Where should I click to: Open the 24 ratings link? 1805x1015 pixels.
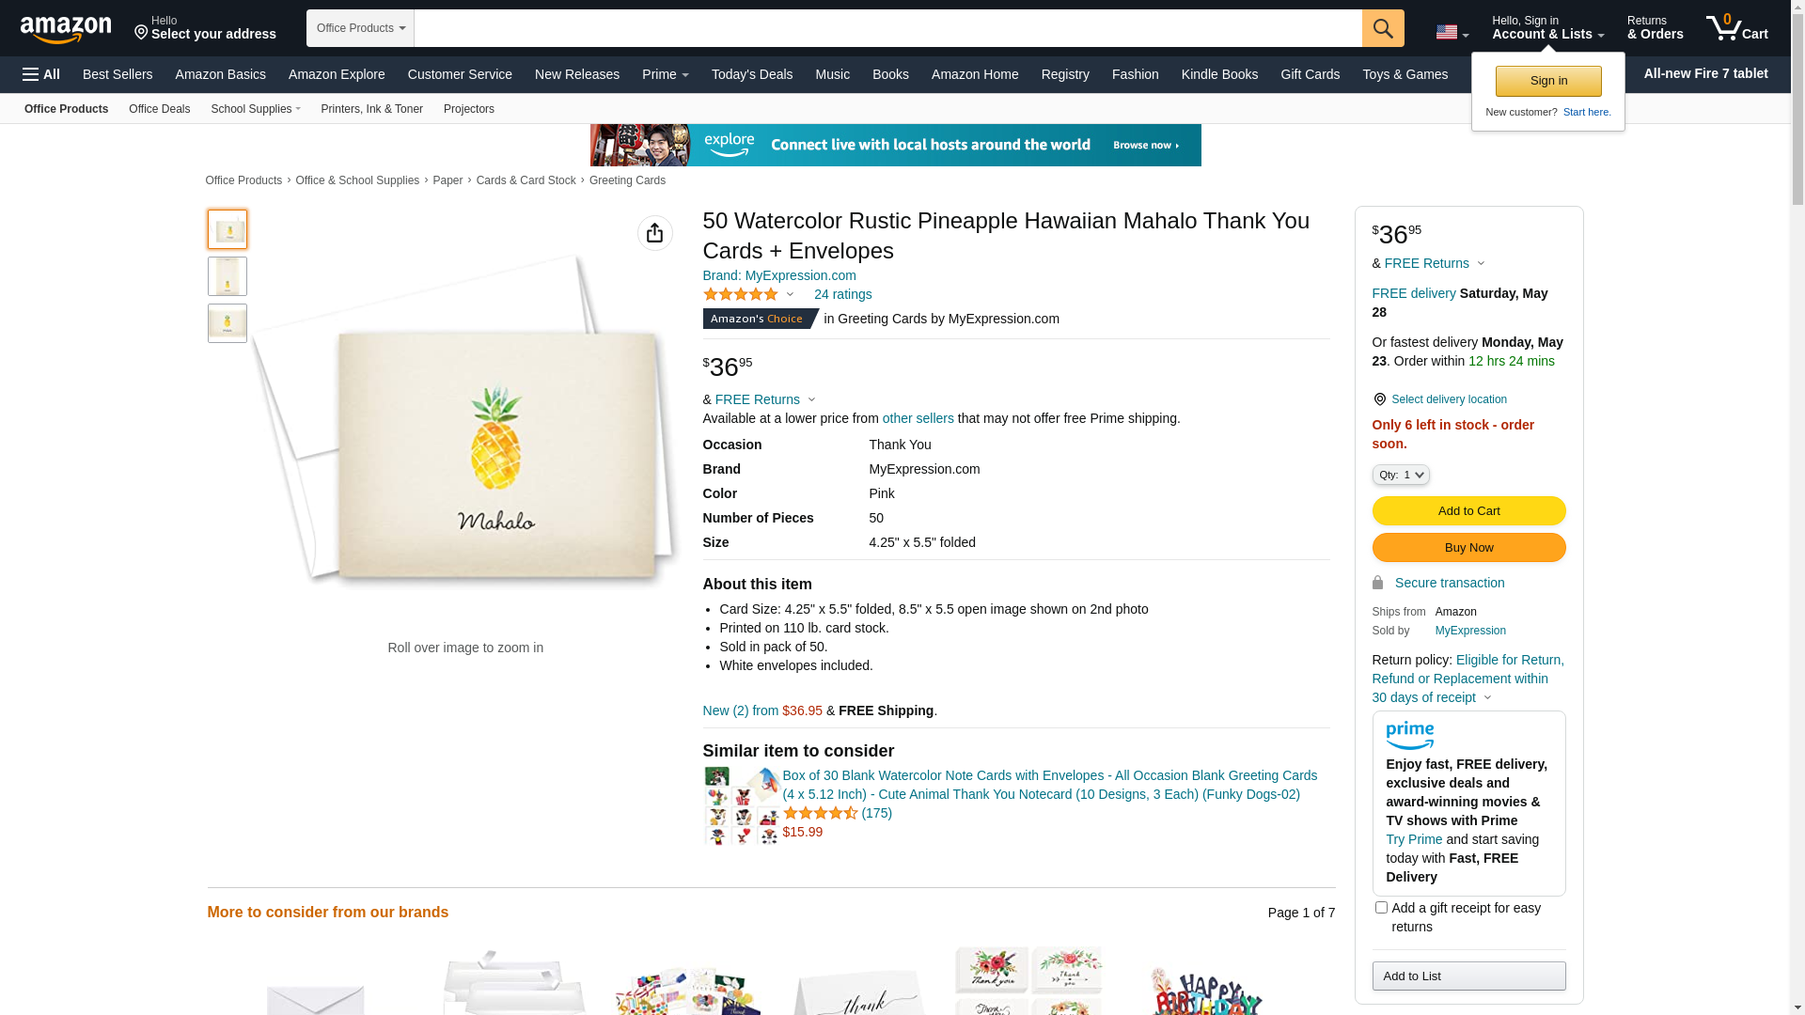tap(842, 294)
